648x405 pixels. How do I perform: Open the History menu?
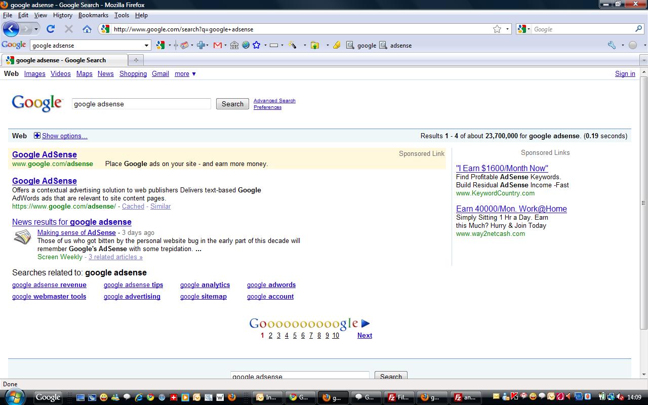(63, 15)
